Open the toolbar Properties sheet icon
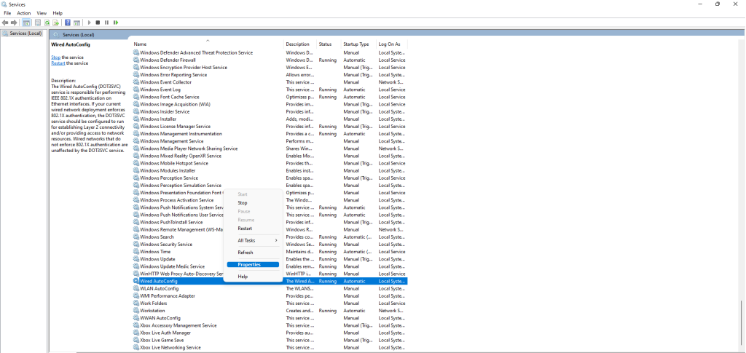This screenshot has height=353, width=746. (38, 23)
